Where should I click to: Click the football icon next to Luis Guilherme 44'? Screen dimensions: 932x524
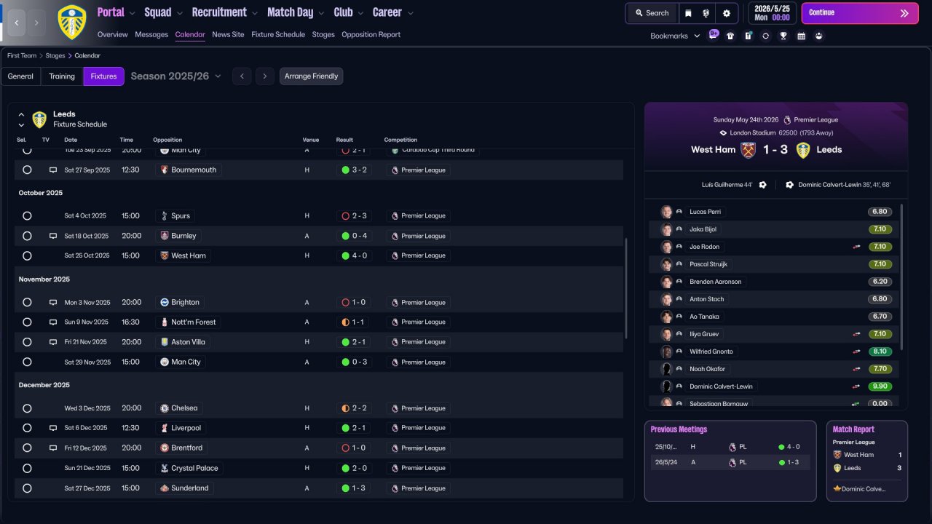point(762,185)
